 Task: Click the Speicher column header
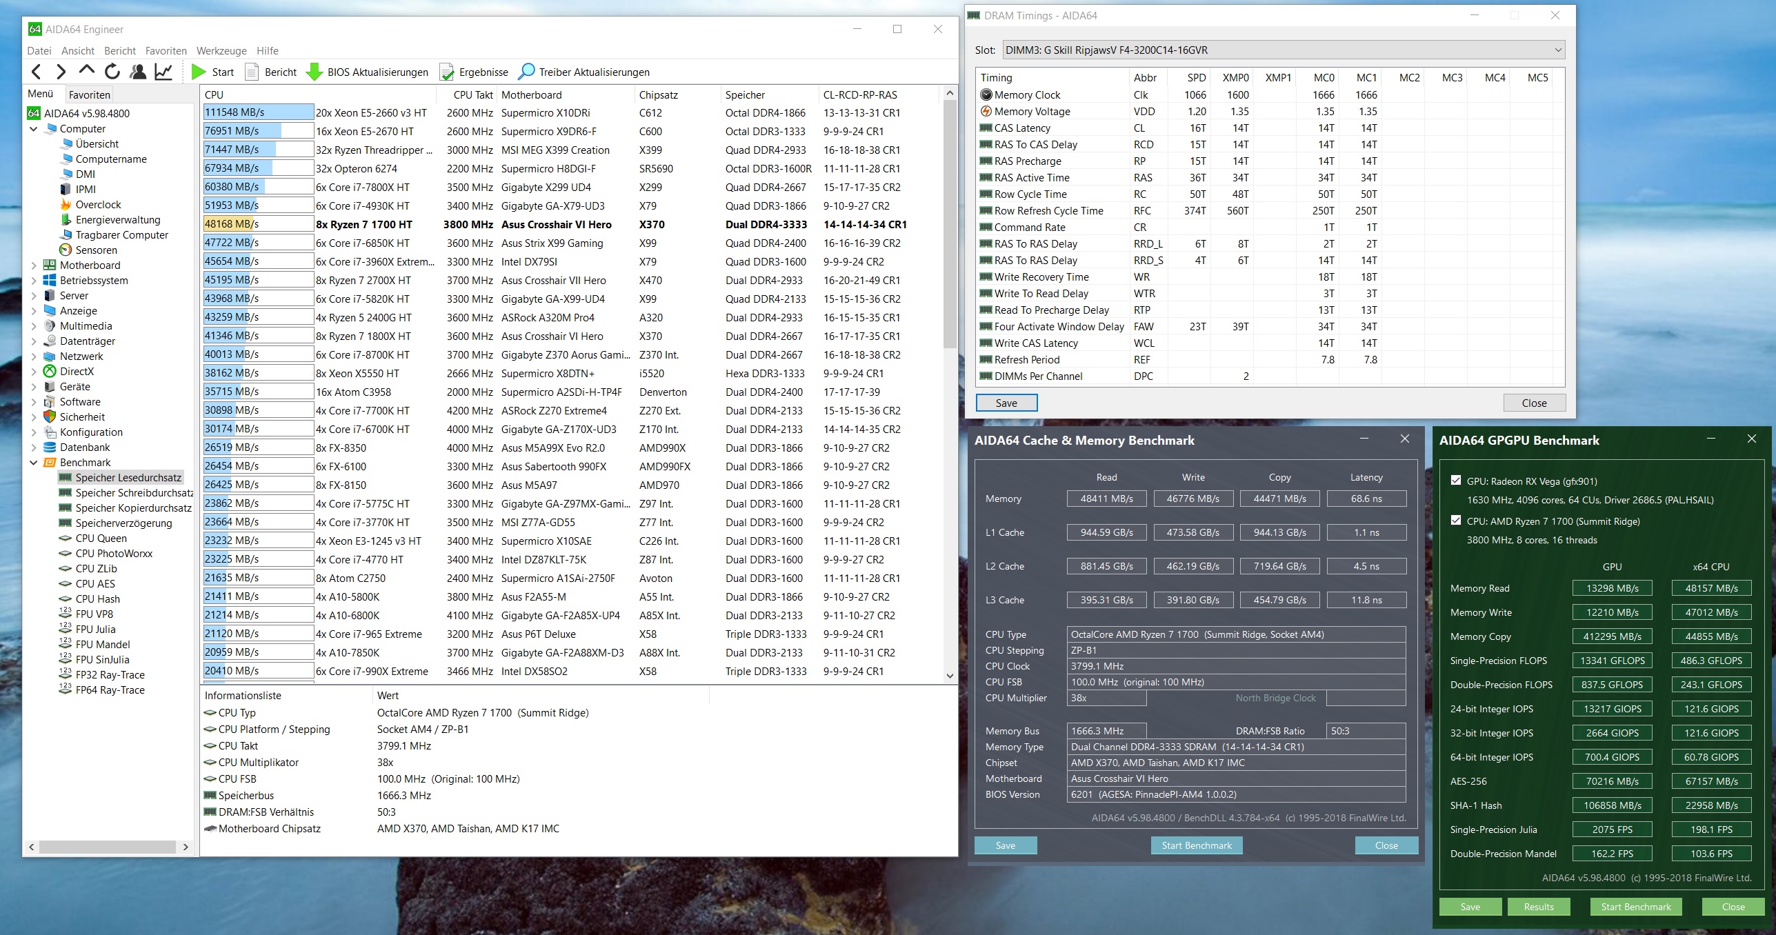click(745, 94)
